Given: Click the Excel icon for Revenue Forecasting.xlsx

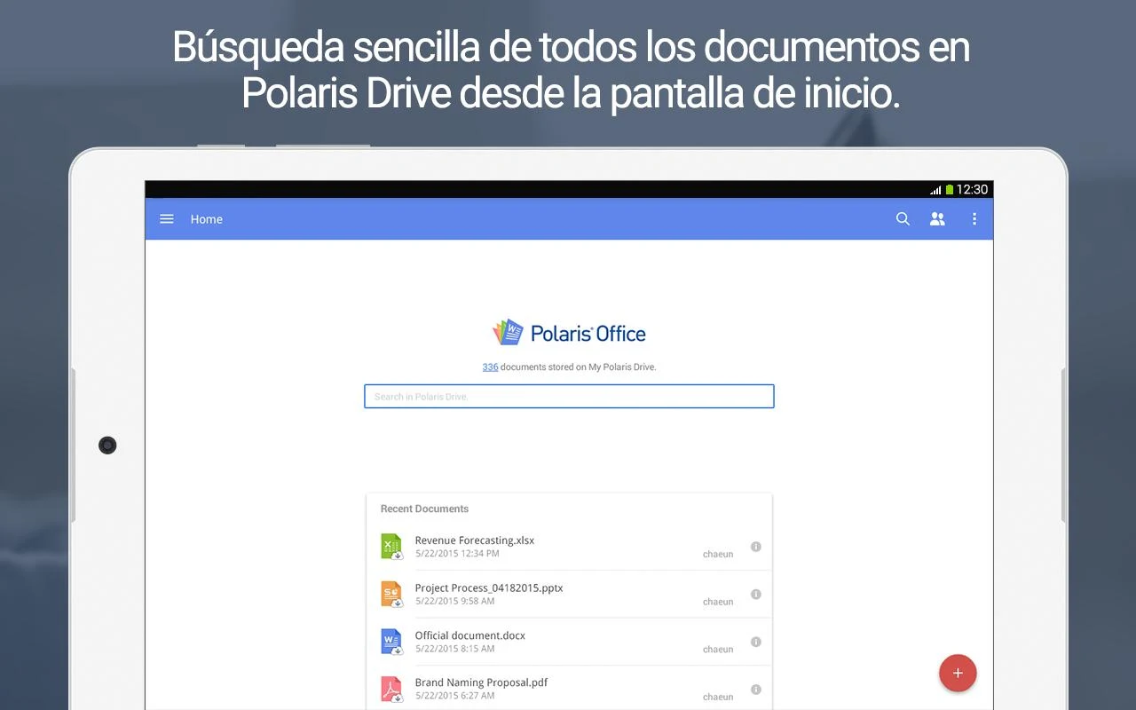Looking at the screenshot, I should pyautogui.click(x=391, y=547).
